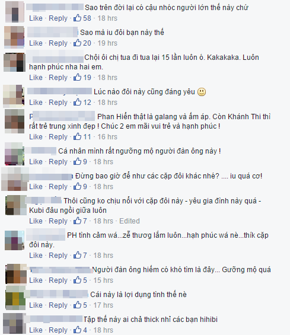Click thumbs-up icon showing 20 likes
The width and height of the screenshot is (290, 335).
point(77,43)
